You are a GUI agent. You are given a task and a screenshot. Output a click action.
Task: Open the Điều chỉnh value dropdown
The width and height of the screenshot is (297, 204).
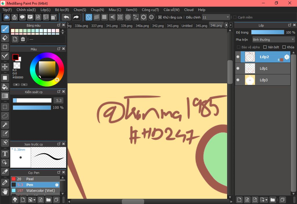point(216,17)
